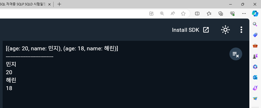Open the Tools briefcase icon in sidebar
Viewport: 261px width, 108px height.
[x=255, y=45]
